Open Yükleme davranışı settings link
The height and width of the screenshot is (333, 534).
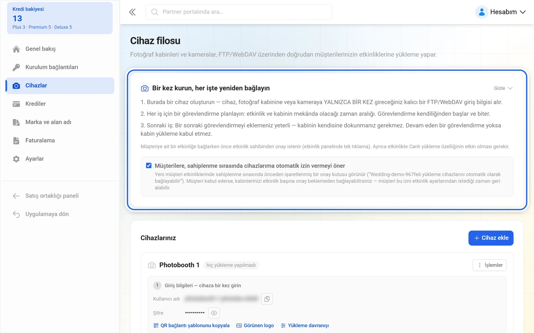(x=305, y=326)
